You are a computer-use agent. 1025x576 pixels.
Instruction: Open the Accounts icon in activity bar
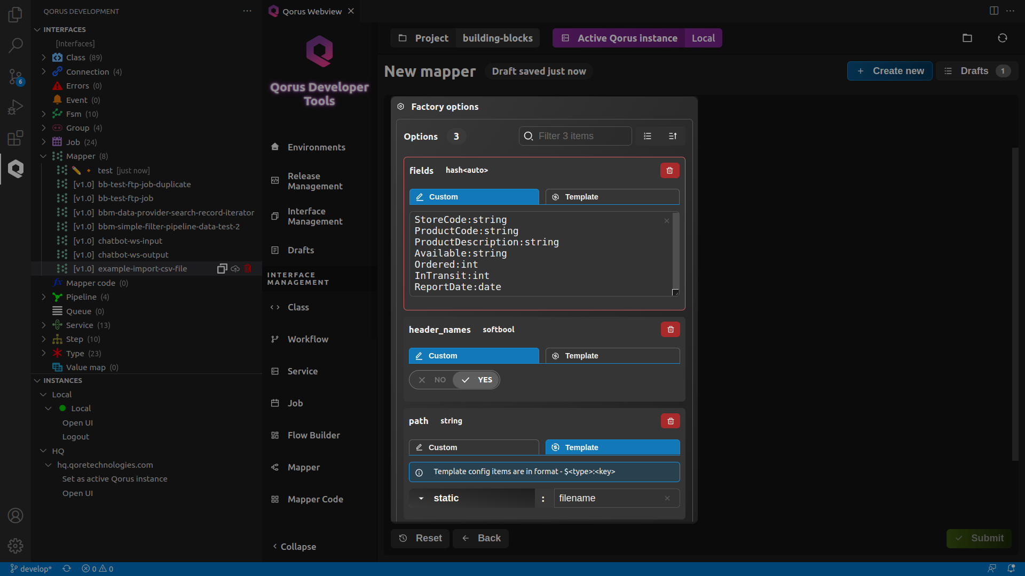(15, 516)
